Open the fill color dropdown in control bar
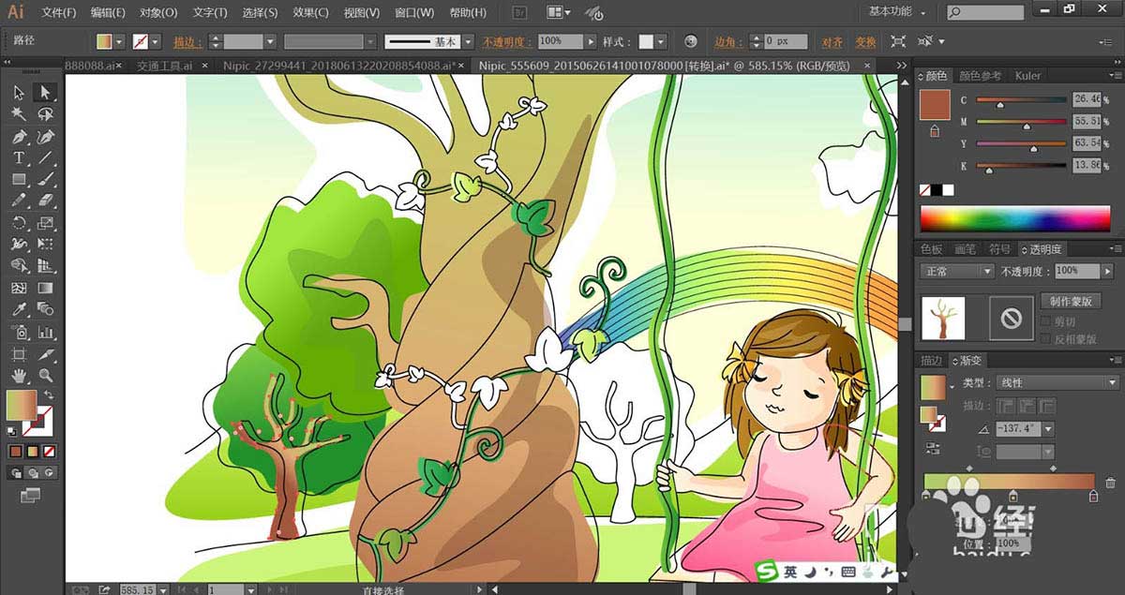Image resolution: width=1125 pixels, height=595 pixels. 119,42
